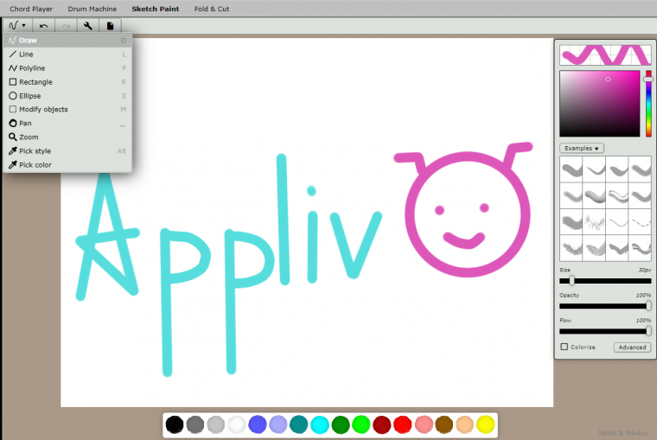Choose the Zoom tool entry
This screenshot has height=440, width=657.
click(x=67, y=137)
